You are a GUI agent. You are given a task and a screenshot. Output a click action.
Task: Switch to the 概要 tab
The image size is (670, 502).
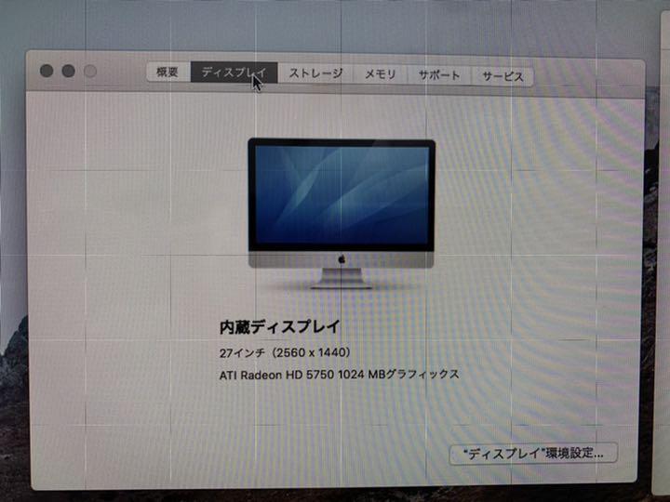167,72
